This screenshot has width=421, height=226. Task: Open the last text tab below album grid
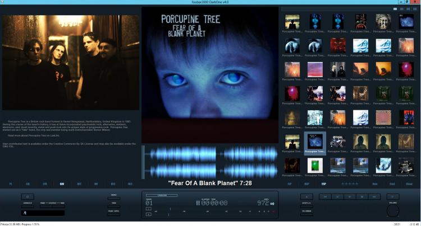(x=409, y=184)
